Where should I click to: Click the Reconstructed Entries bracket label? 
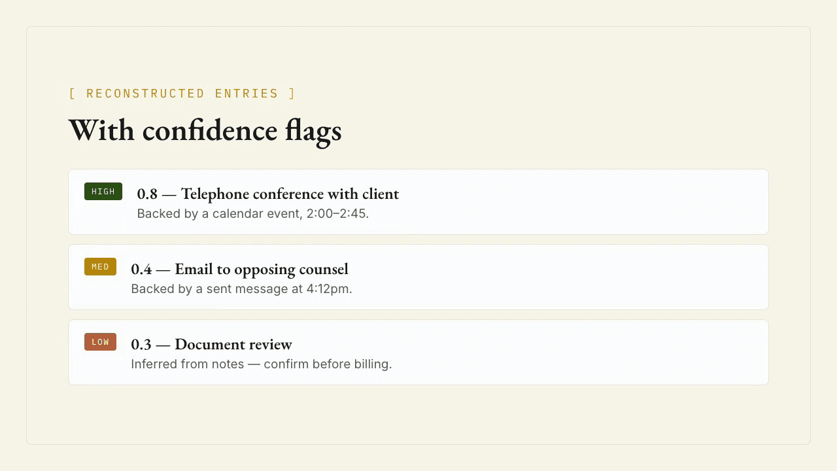coord(182,94)
